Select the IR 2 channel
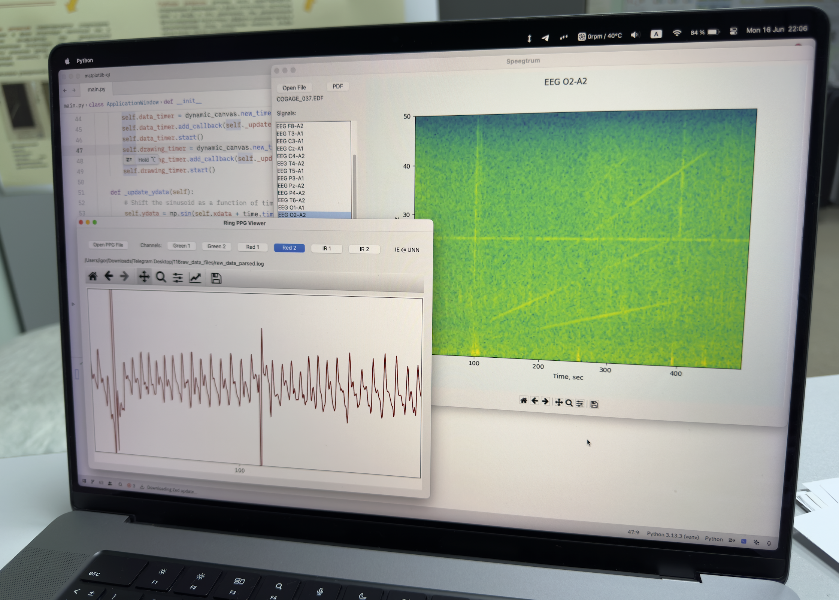 tap(364, 249)
